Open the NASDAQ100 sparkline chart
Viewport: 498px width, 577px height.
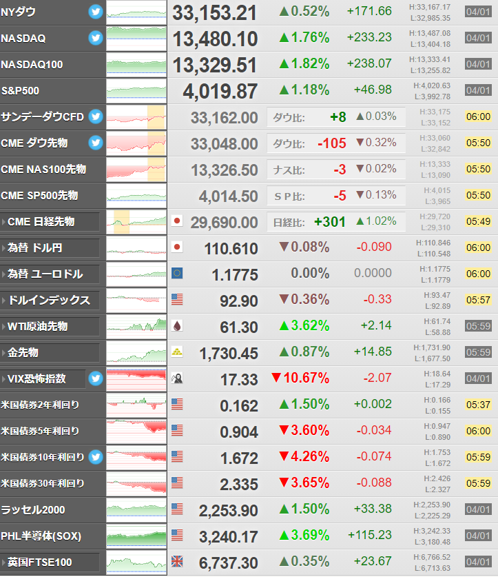tap(136, 65)
